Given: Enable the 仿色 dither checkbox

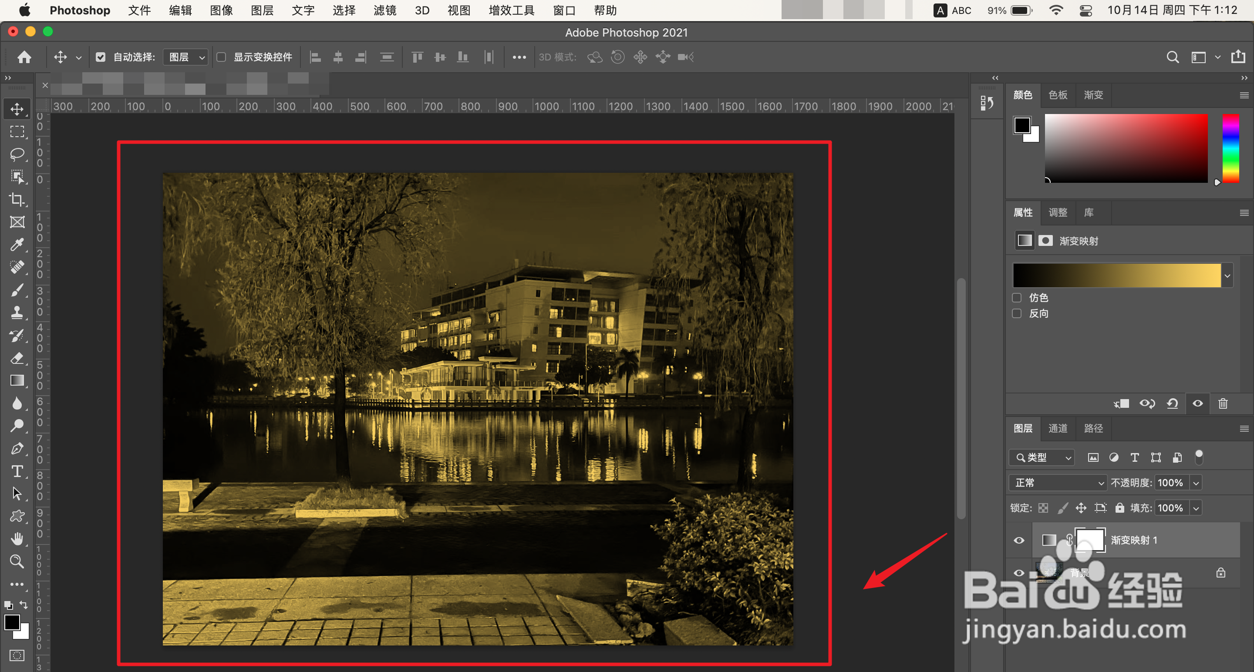Looking at the screenshot, I should coord(1017,297).
